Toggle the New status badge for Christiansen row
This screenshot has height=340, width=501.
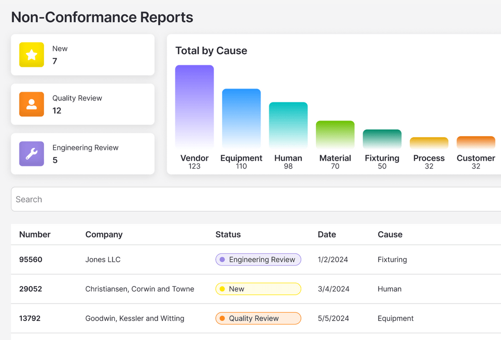258,289
